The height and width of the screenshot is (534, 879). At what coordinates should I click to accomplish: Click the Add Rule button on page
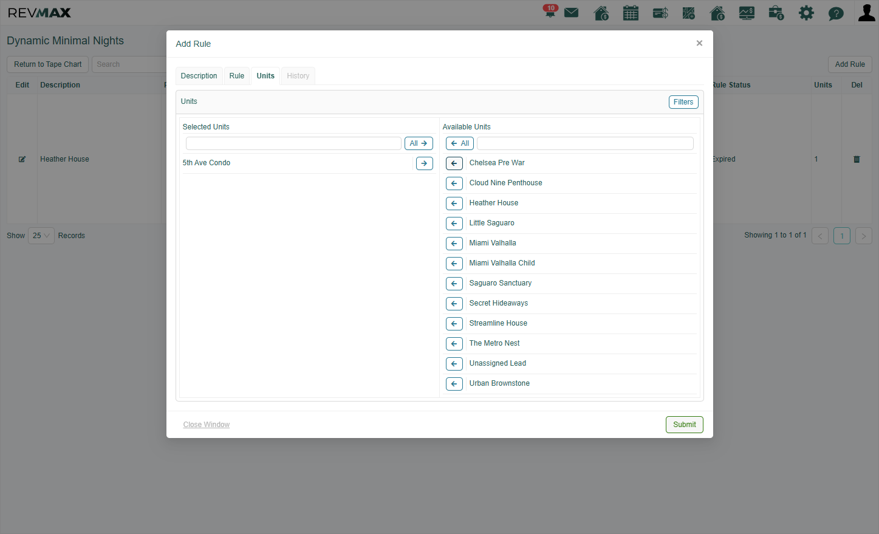(x=850, y=64)
